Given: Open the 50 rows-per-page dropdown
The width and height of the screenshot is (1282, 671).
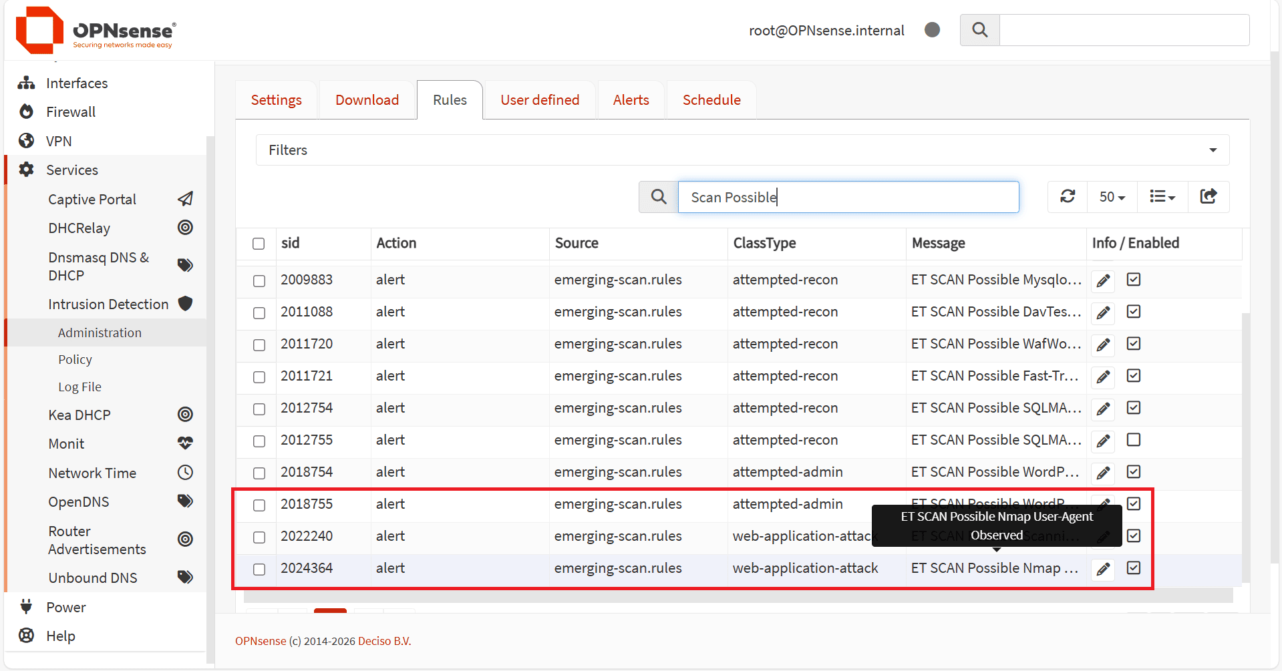Looking at the screenshot, I should (x=1112, y=197).
